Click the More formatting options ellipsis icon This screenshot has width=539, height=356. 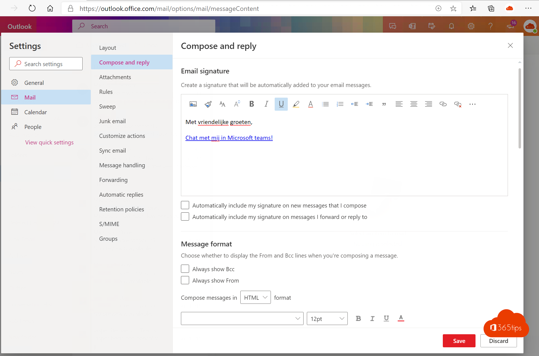(x=473, y=104)
